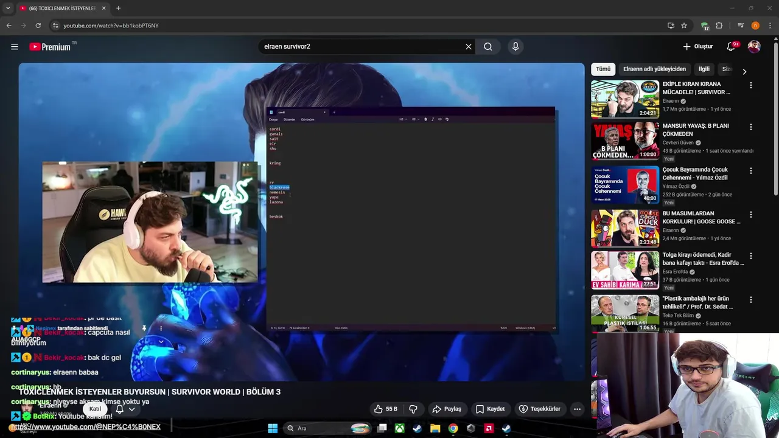
Task: Show more video actions with three dots
Action: pos(577,409)
